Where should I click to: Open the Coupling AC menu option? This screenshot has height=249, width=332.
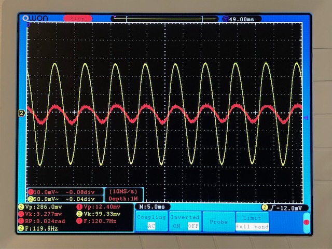click(x=151, y=222)
